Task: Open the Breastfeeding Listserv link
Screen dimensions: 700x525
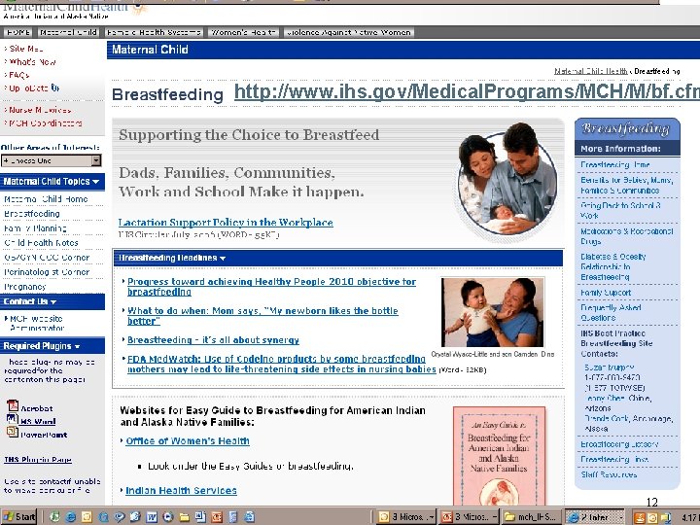Action: pyautogui.click(x=619, y=444)
